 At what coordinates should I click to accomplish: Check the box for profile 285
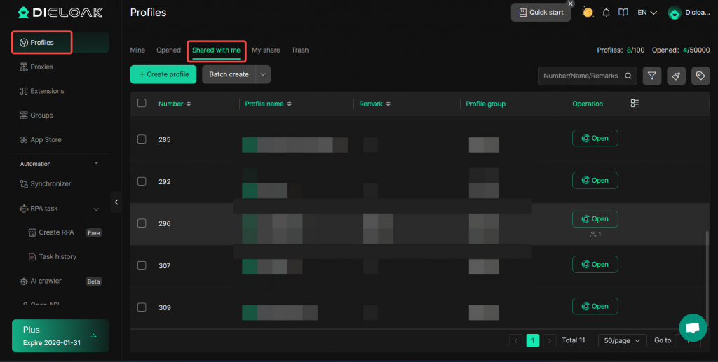pos(142,139)
